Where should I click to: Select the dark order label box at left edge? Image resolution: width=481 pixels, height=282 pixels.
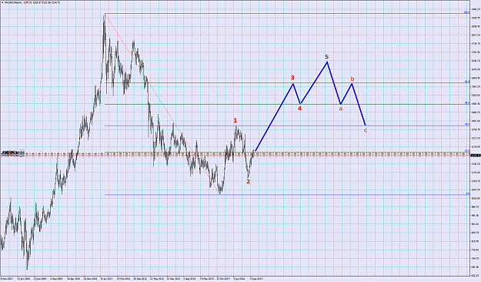pyautogui.click(x=12, y=153)
